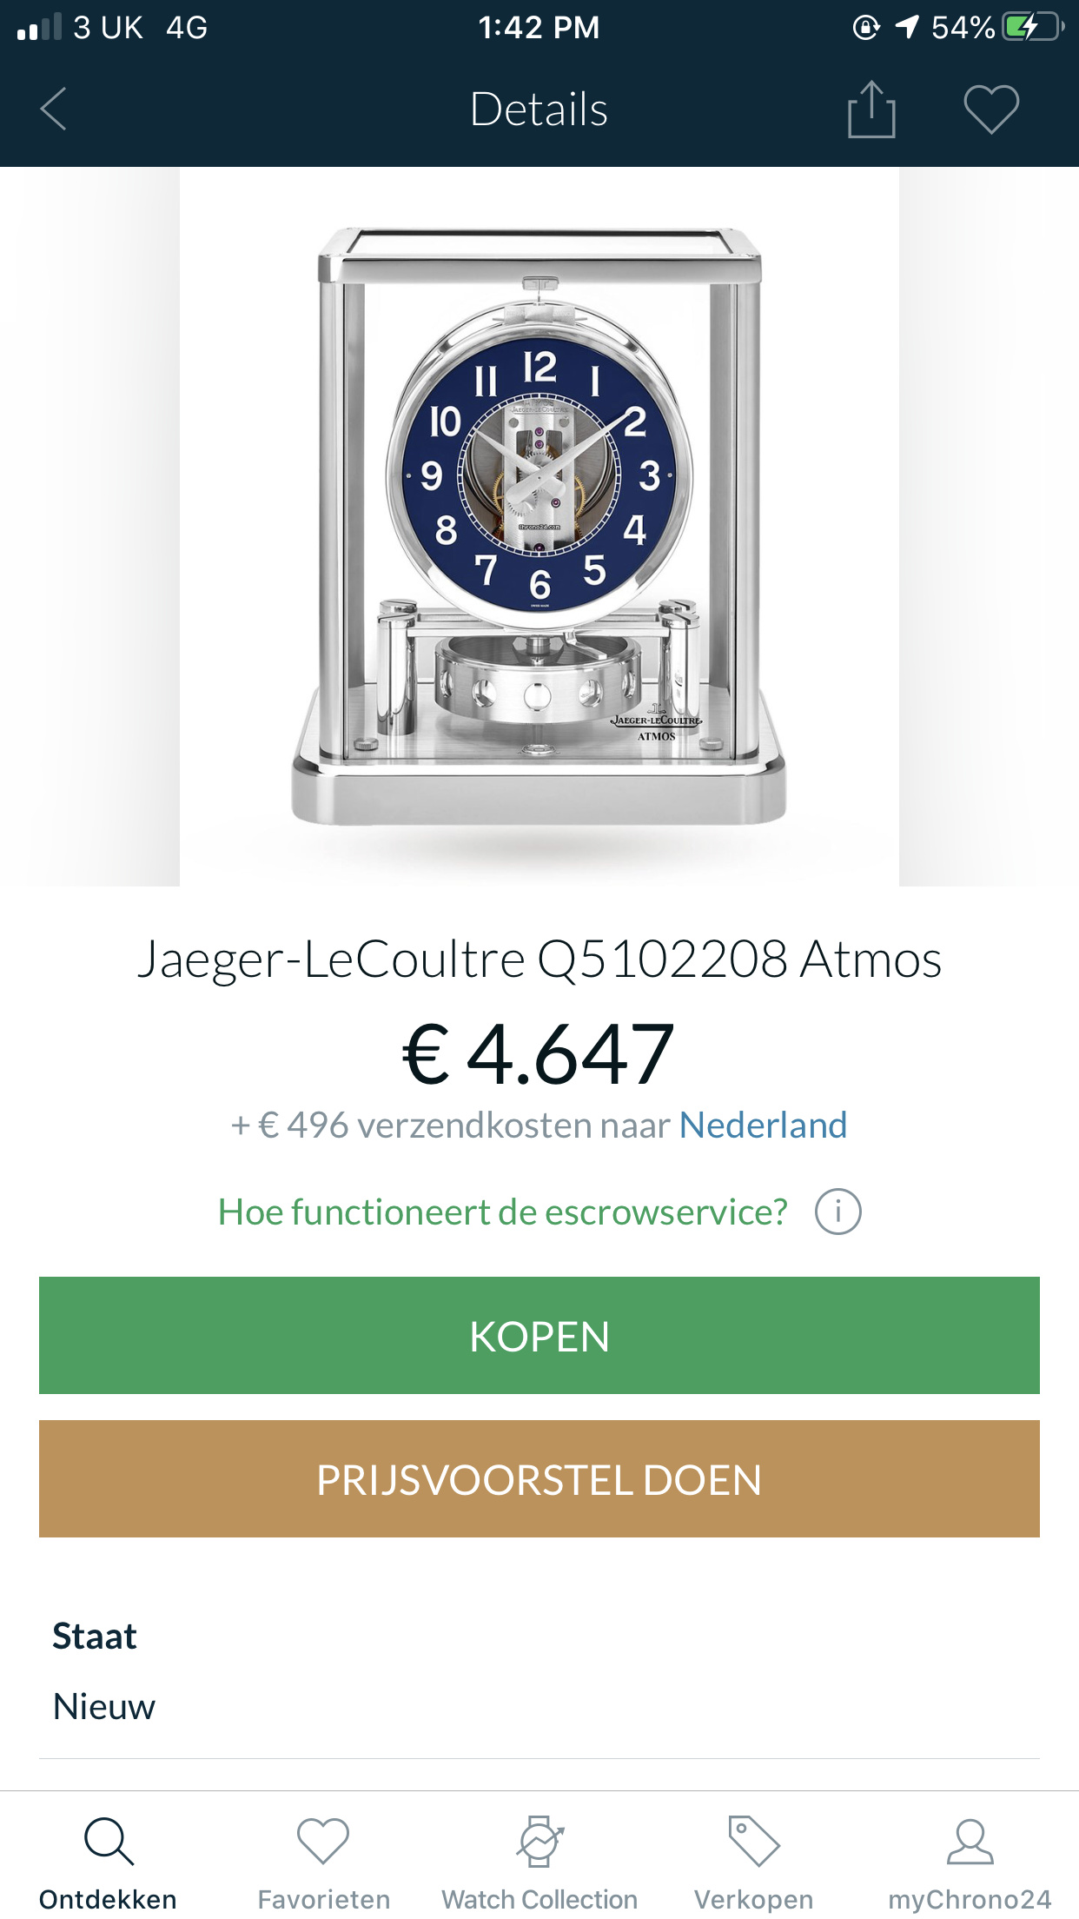Image resolution: width=1079 pixels, height=1919 pixels.
Task: Tap the previous image preview on left
Action: (89, 527)
